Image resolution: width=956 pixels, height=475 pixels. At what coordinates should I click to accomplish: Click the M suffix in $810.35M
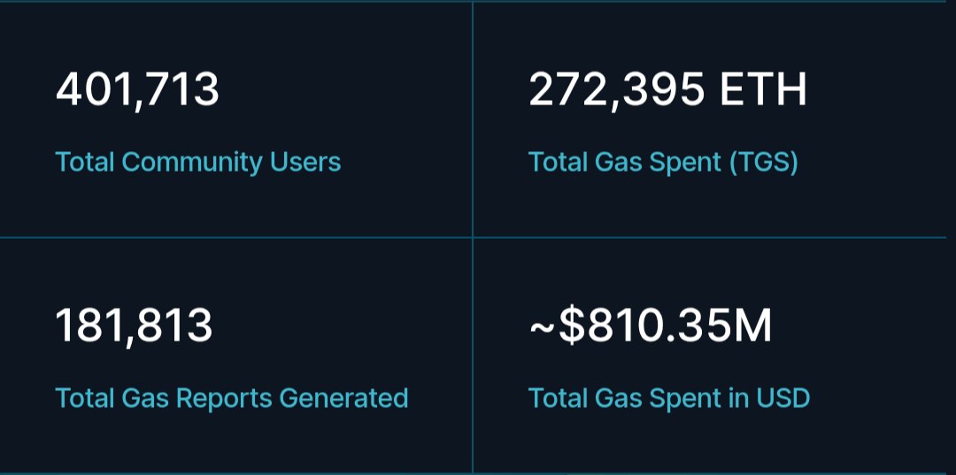pyautogui.click(x=753, y=326)
